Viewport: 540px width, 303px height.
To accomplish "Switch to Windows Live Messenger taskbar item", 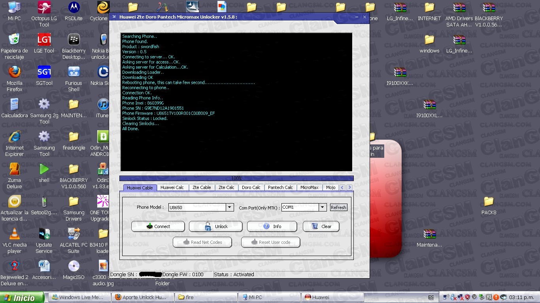I will coord(79,297).
